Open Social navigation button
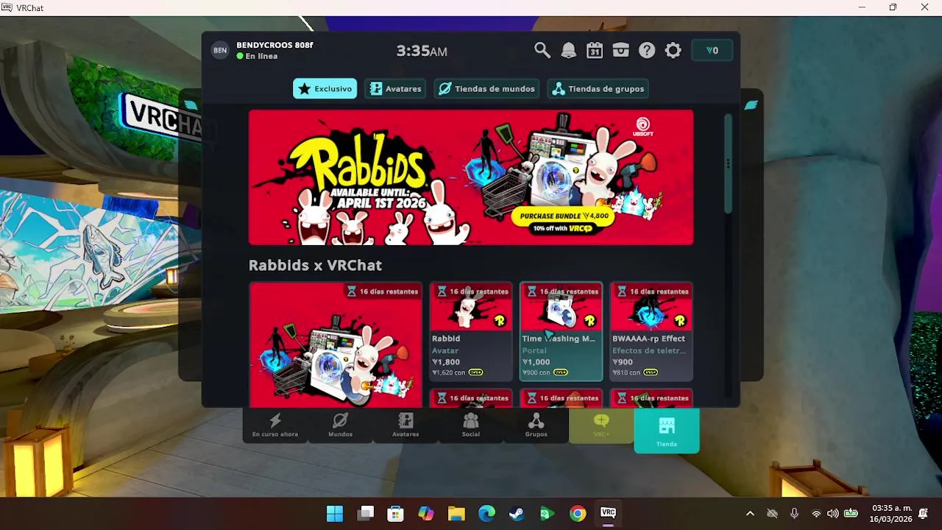Image resolution: width=942 pixels, height=530 pixels. coord(471,425)
